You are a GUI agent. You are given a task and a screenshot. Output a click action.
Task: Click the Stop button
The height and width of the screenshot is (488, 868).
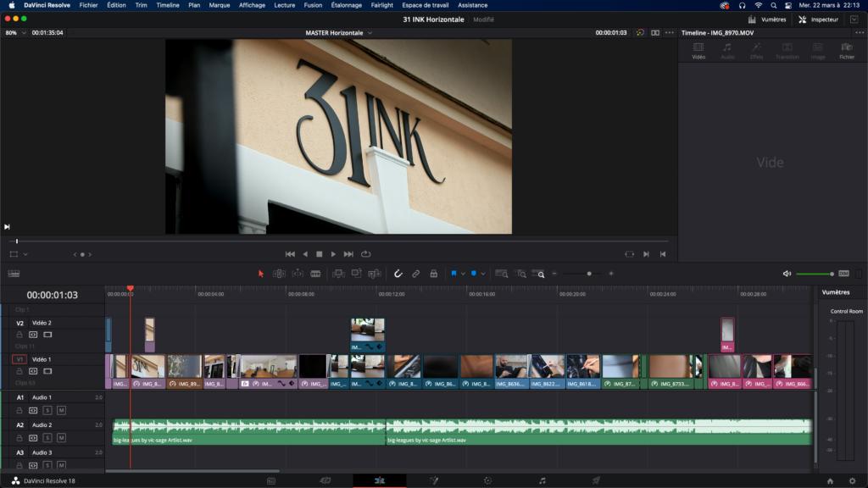320,254
